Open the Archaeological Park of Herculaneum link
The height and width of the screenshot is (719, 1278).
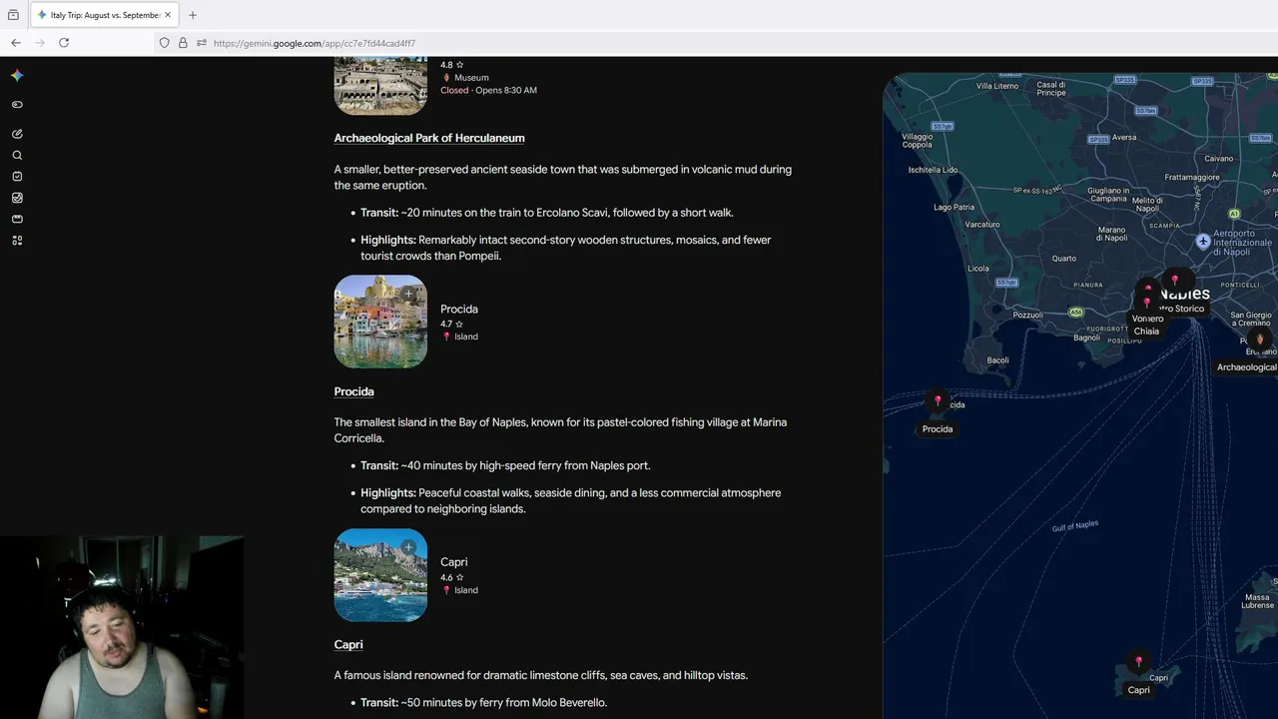[429, 138]
